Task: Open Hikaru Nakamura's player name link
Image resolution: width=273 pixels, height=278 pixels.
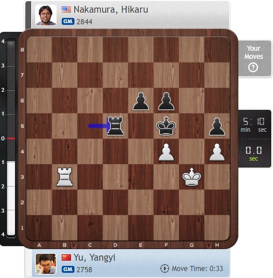Action: pos(111,9)
